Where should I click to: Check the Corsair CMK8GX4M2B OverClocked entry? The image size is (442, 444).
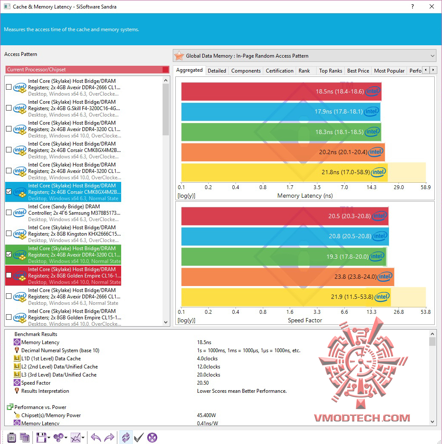click(x=9, y=150)
